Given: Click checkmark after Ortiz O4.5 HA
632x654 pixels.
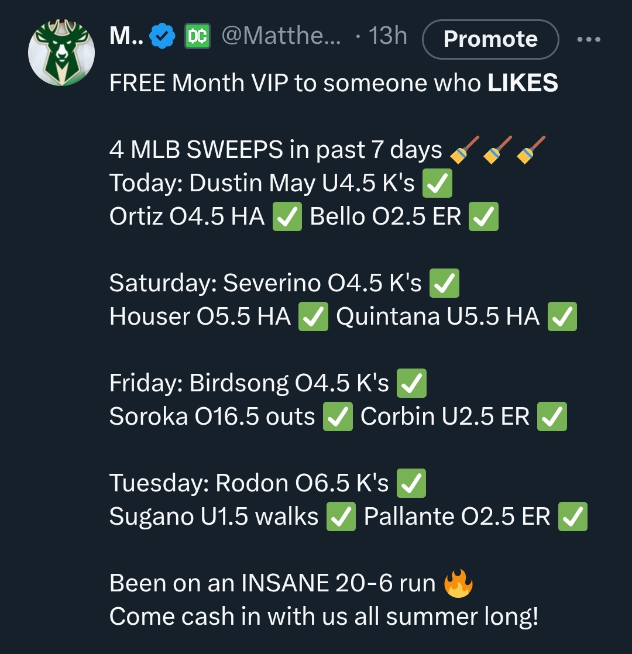Looking at the screenshot, I should [287, 216].
